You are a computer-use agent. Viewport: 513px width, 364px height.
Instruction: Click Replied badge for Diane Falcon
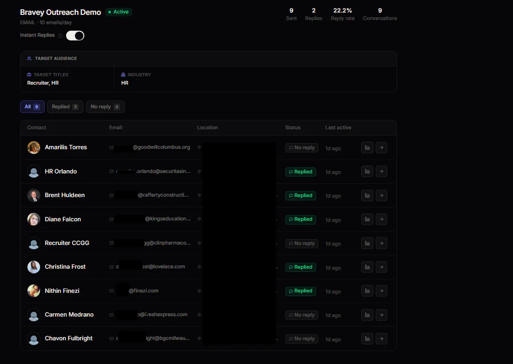tap(301, 219)
